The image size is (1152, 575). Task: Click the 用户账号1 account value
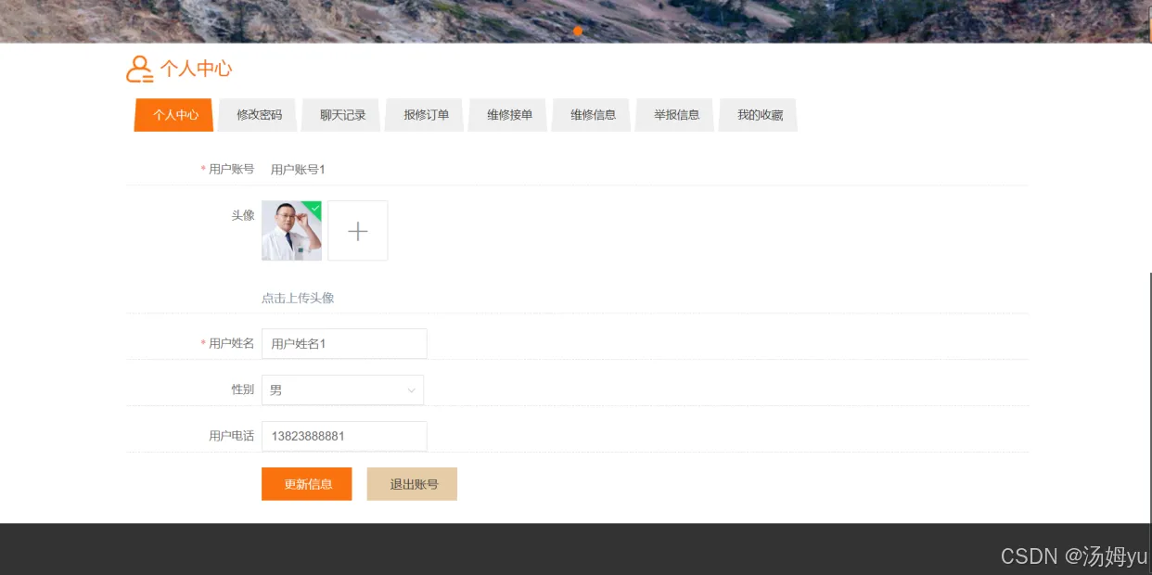(x=298, y=169)
